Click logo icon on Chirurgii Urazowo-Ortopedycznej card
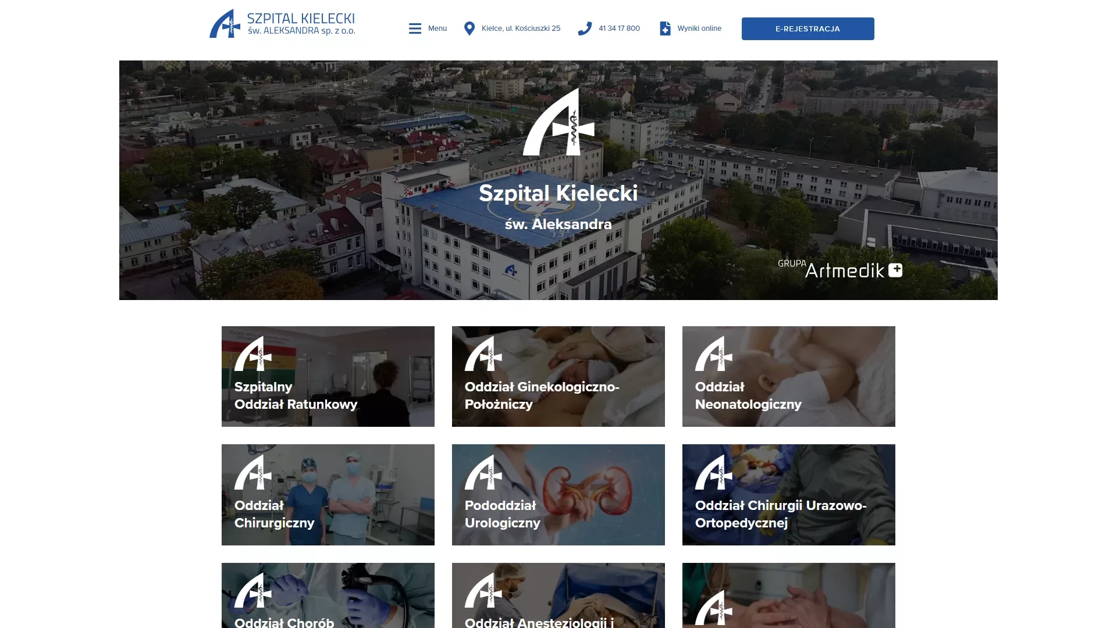Viewport: 1117px width, 628px height. (x=714, y=472)
